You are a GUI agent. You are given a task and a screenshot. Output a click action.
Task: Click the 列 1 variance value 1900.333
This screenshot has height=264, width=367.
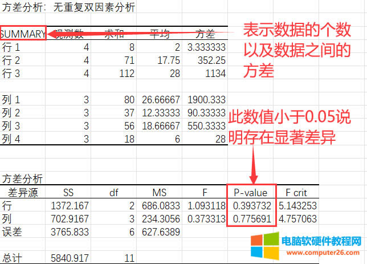coord(206,100)
